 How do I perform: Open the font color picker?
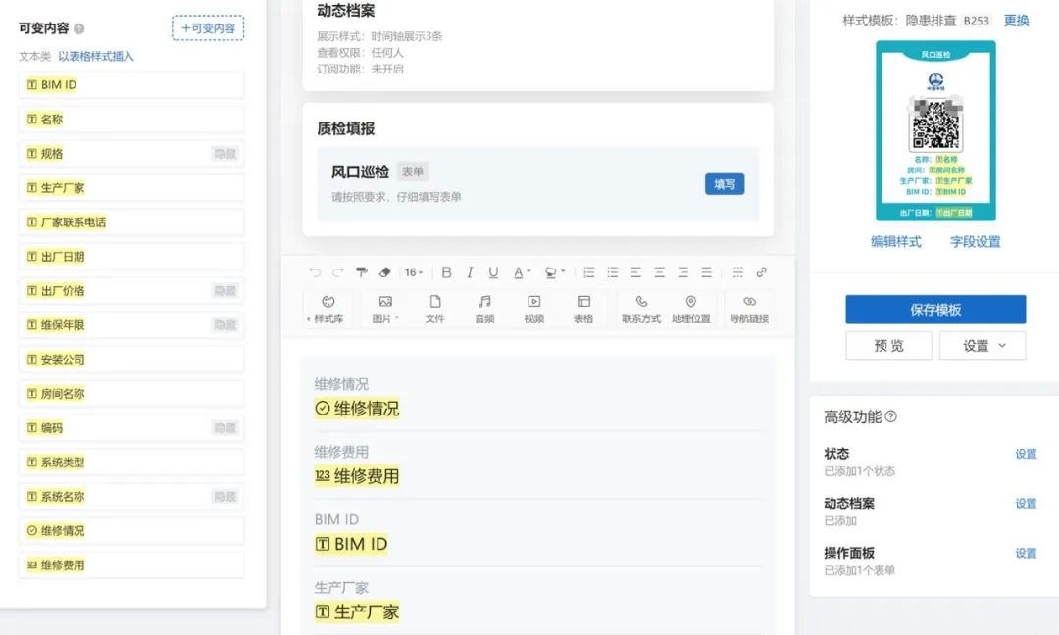(x=520, y=271)
